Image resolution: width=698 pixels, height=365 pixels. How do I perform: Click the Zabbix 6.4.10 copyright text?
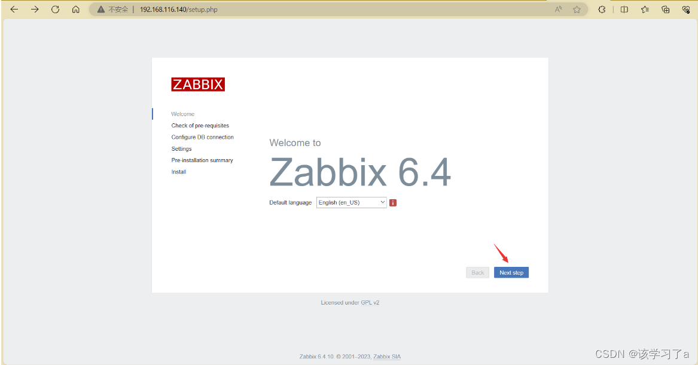click(335, 357)
